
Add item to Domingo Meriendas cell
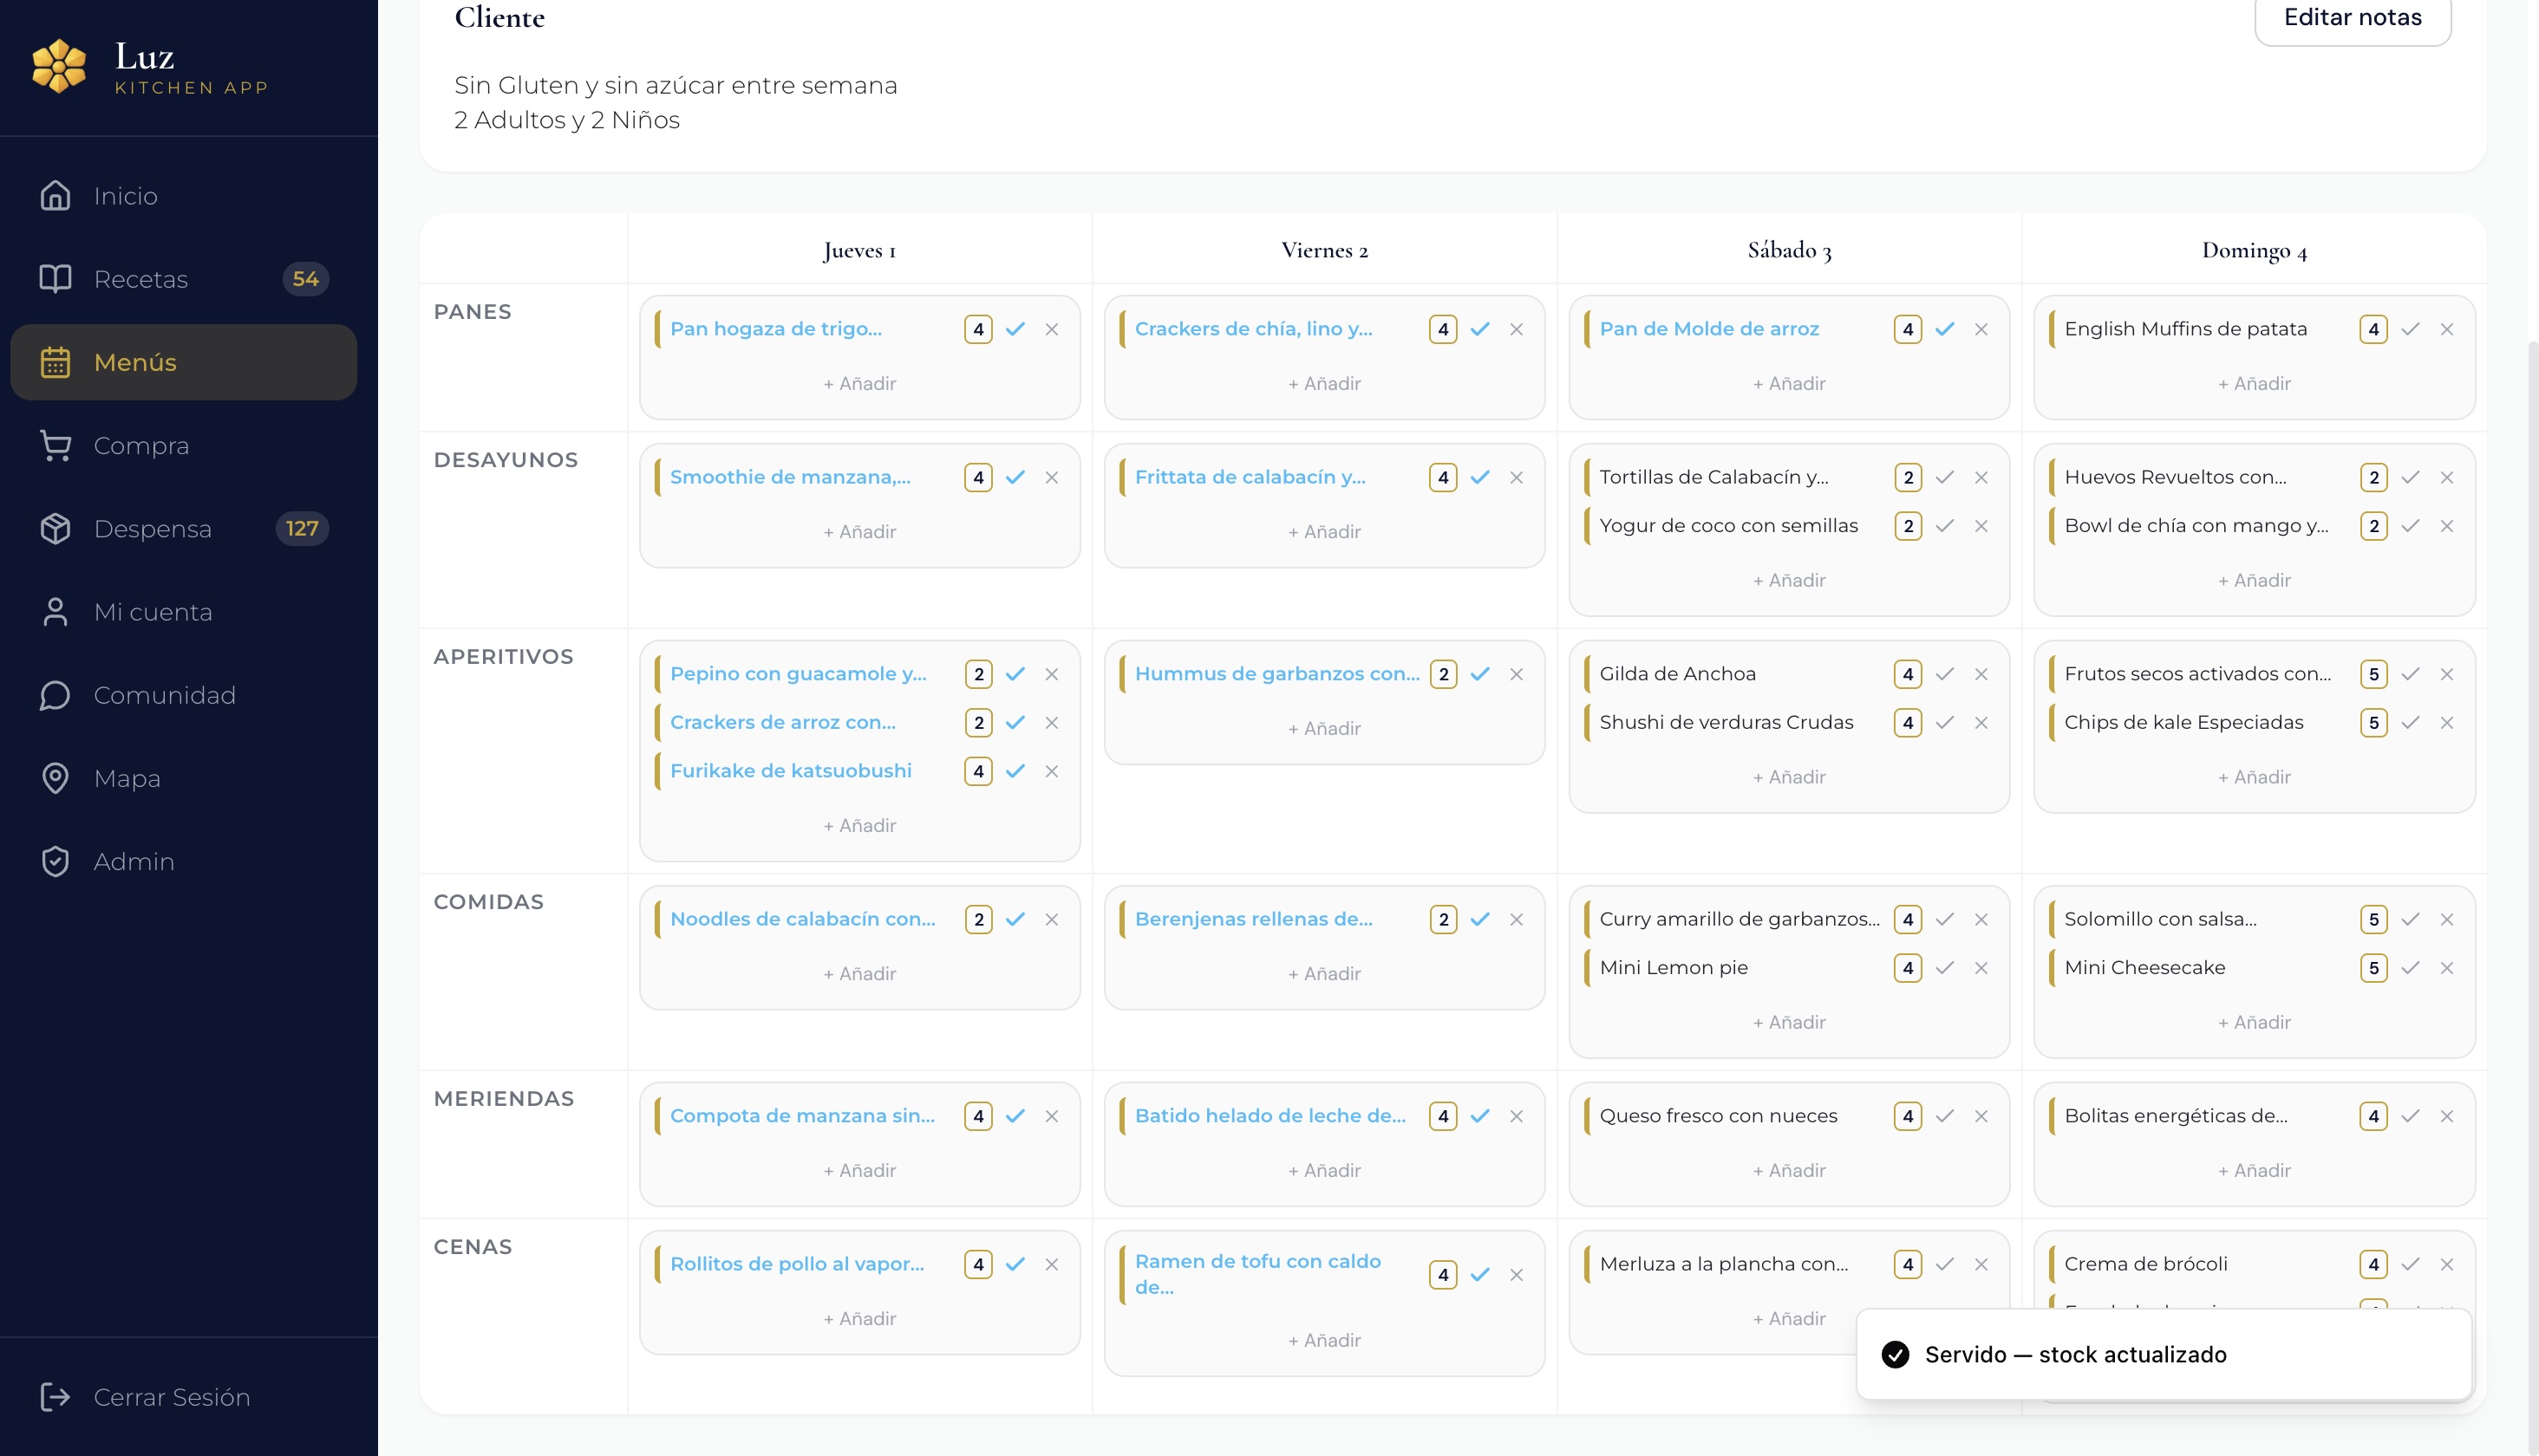2254,1171
